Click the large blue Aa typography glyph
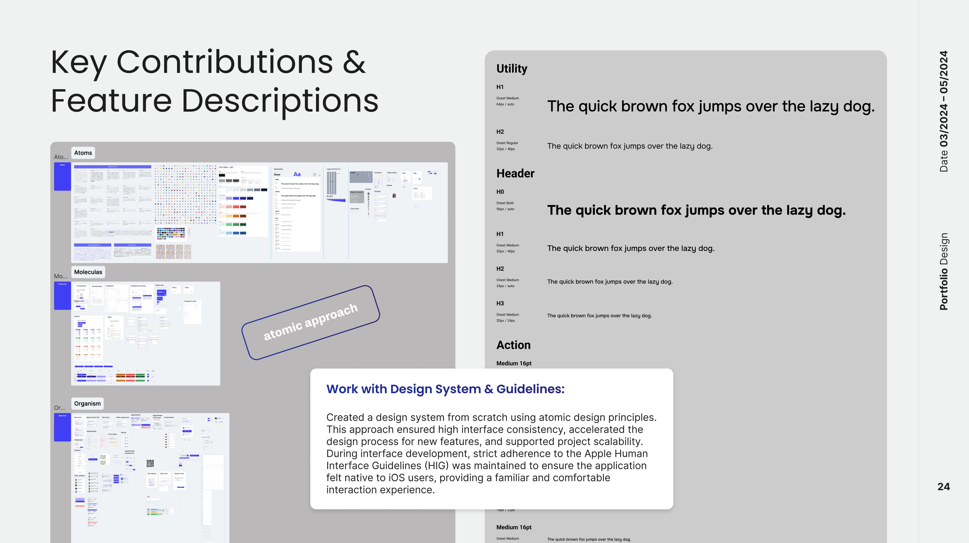 pyautogui.click(x=297, y=174)
